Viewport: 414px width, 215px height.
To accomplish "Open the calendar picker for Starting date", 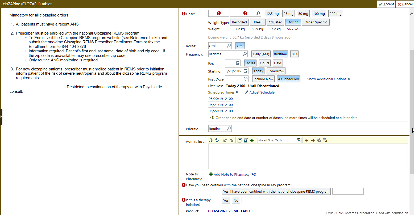I will click(x=246, y=71).
